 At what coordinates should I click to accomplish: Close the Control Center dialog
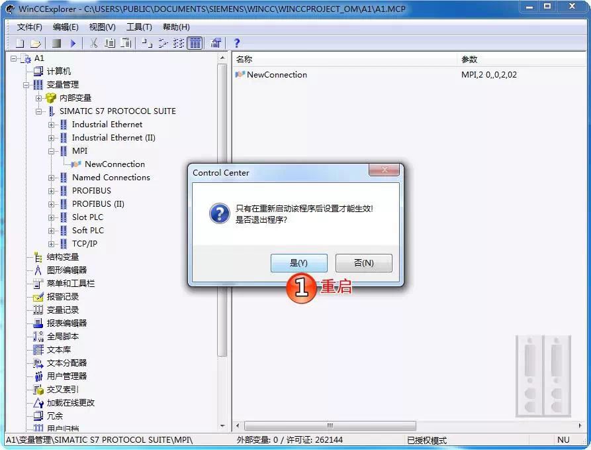(384, 170)
